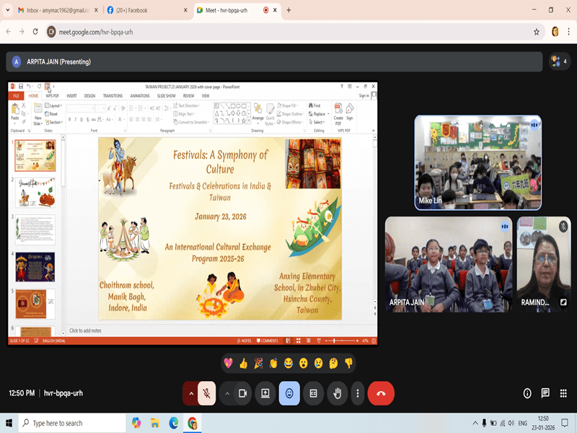Unmute the microphone in Meet

point(206,393)
